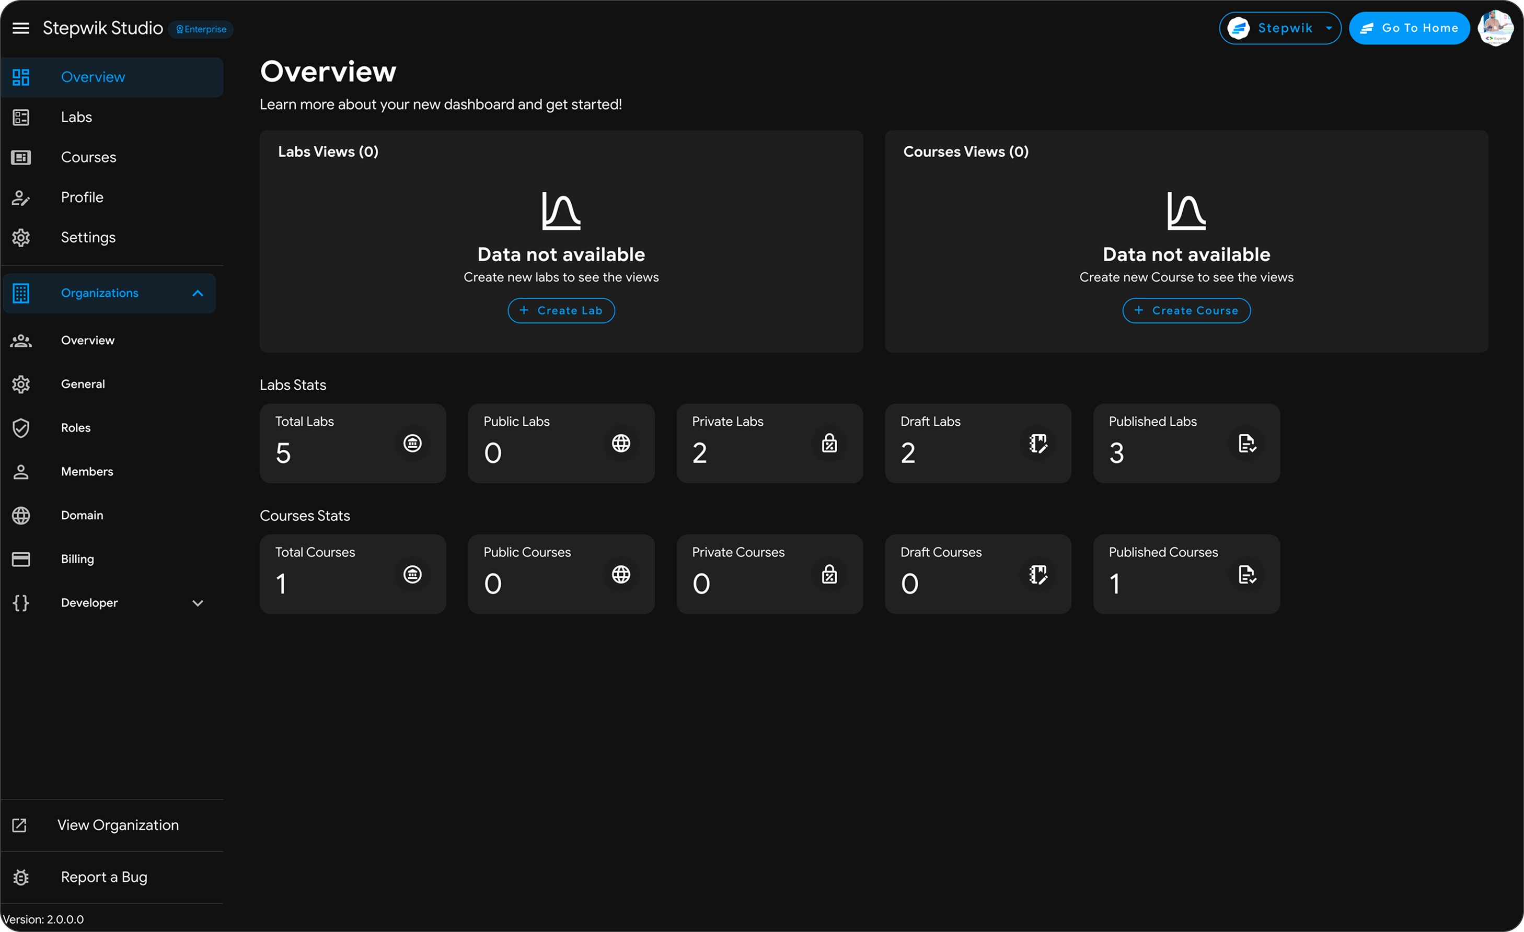This screenshot has height=932, width=1524.
Task: Open organization Overview menu item
Action: (109, 340)
